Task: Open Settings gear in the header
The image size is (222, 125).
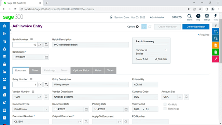Action: pos(207,17)
